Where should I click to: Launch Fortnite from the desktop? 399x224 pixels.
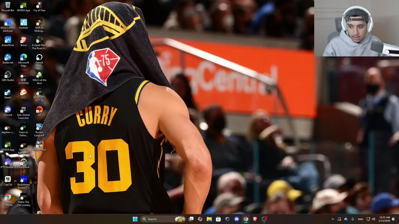coord(23,24)
